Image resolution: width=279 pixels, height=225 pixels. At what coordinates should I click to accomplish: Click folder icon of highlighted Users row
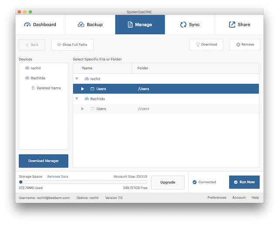(x=92, y=89)
